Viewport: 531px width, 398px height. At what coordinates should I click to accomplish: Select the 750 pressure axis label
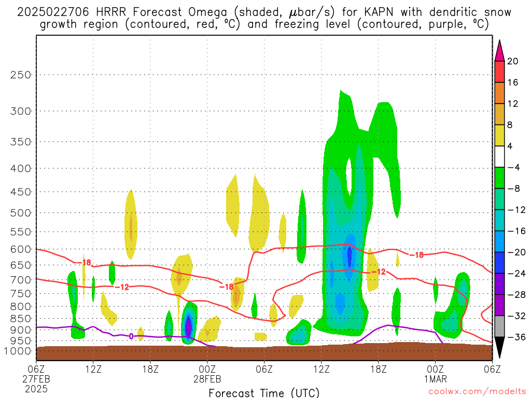coord(21,293)
